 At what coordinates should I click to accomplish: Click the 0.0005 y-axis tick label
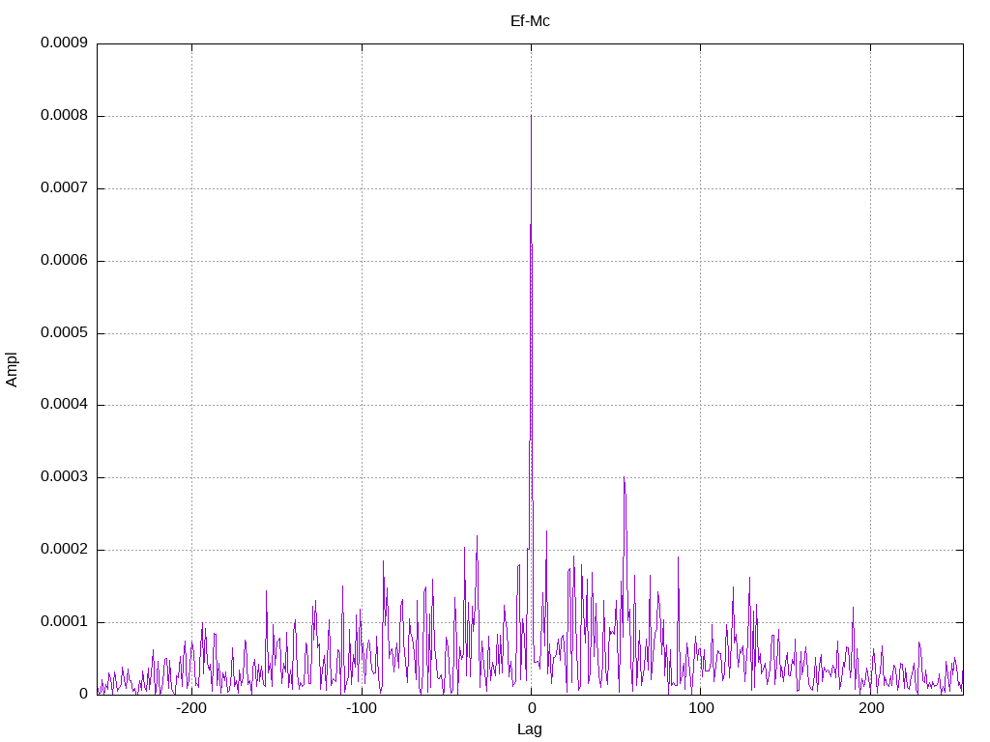pos(65,332)
